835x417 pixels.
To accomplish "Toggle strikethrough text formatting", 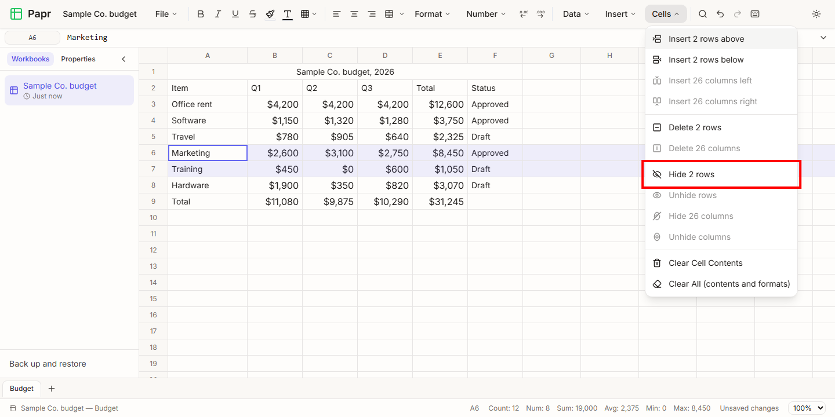I will [x=253, y=14].
